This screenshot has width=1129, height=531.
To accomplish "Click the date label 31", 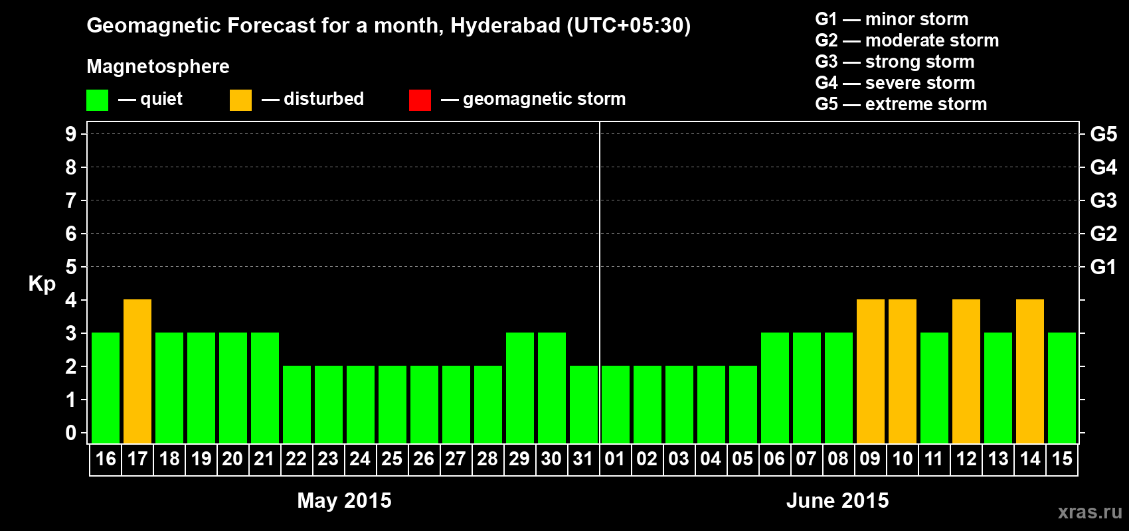I will coord(583,459).
